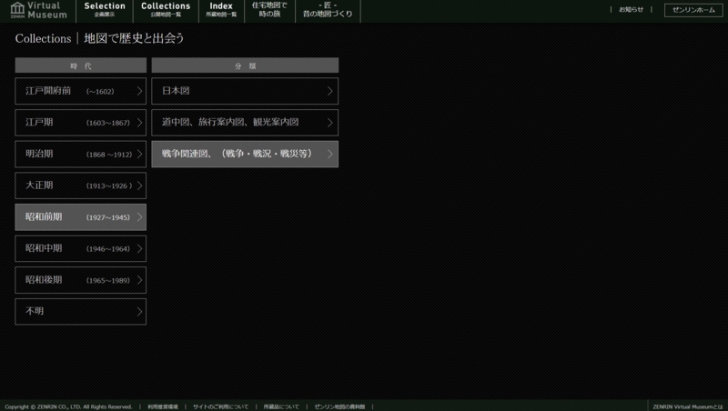Click the 分類 column header

pyautogui.click(x=245, y=65)
